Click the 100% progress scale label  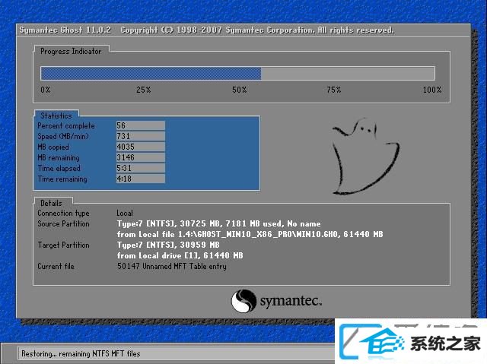pyautogui.click(x=432, y=90)
